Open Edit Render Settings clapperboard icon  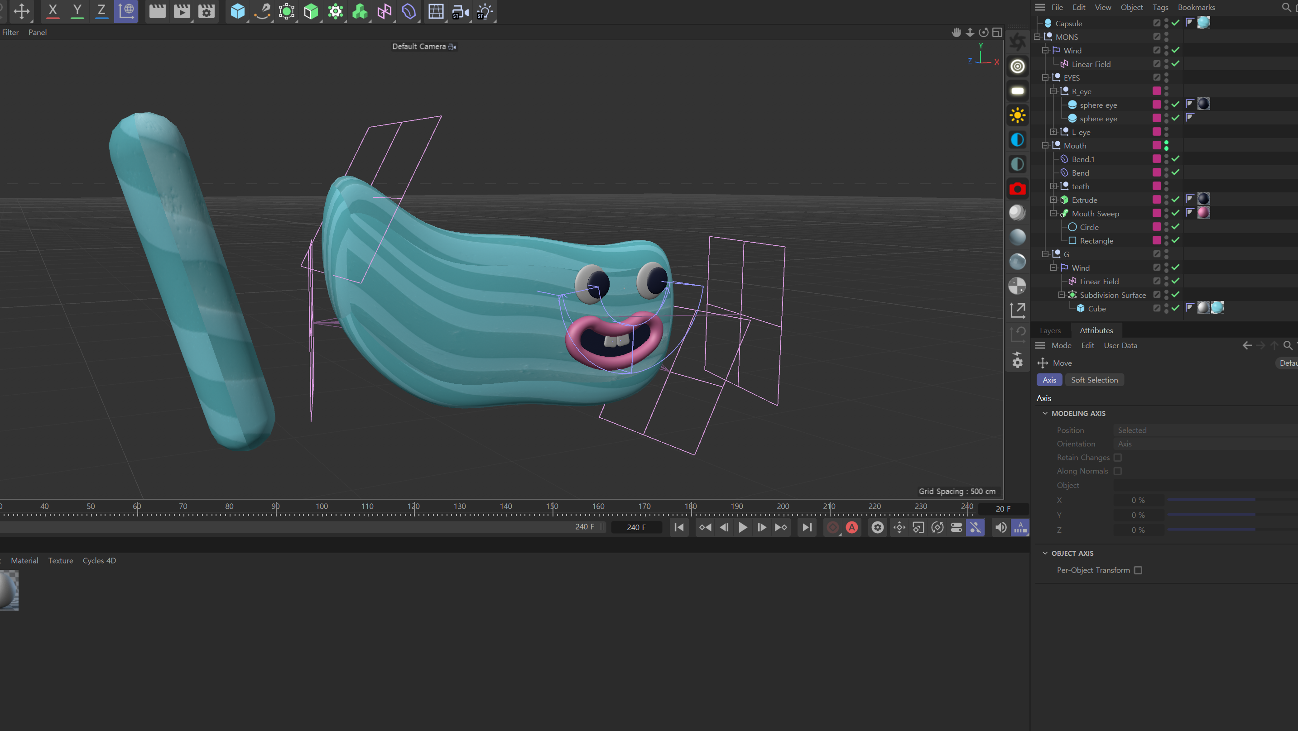[206, 11]
